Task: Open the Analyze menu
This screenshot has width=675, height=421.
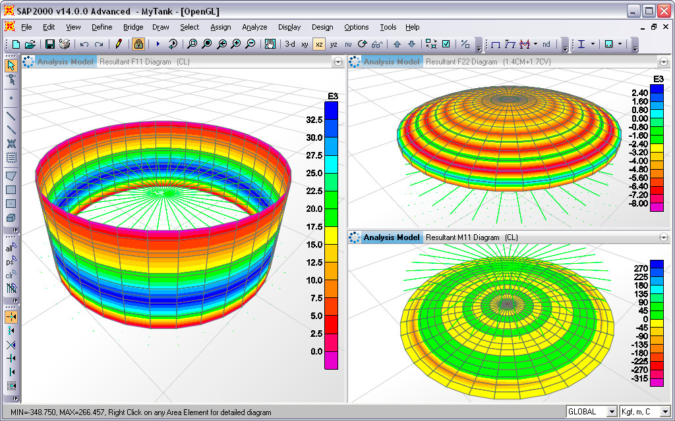Action: coord(254,27)
